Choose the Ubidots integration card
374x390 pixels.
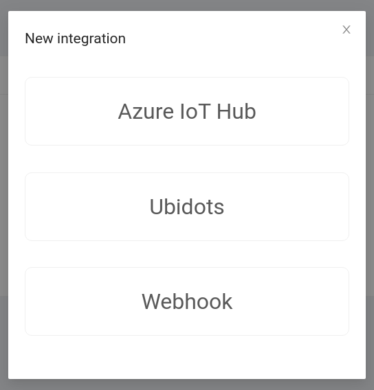click(x=187, y=207)
